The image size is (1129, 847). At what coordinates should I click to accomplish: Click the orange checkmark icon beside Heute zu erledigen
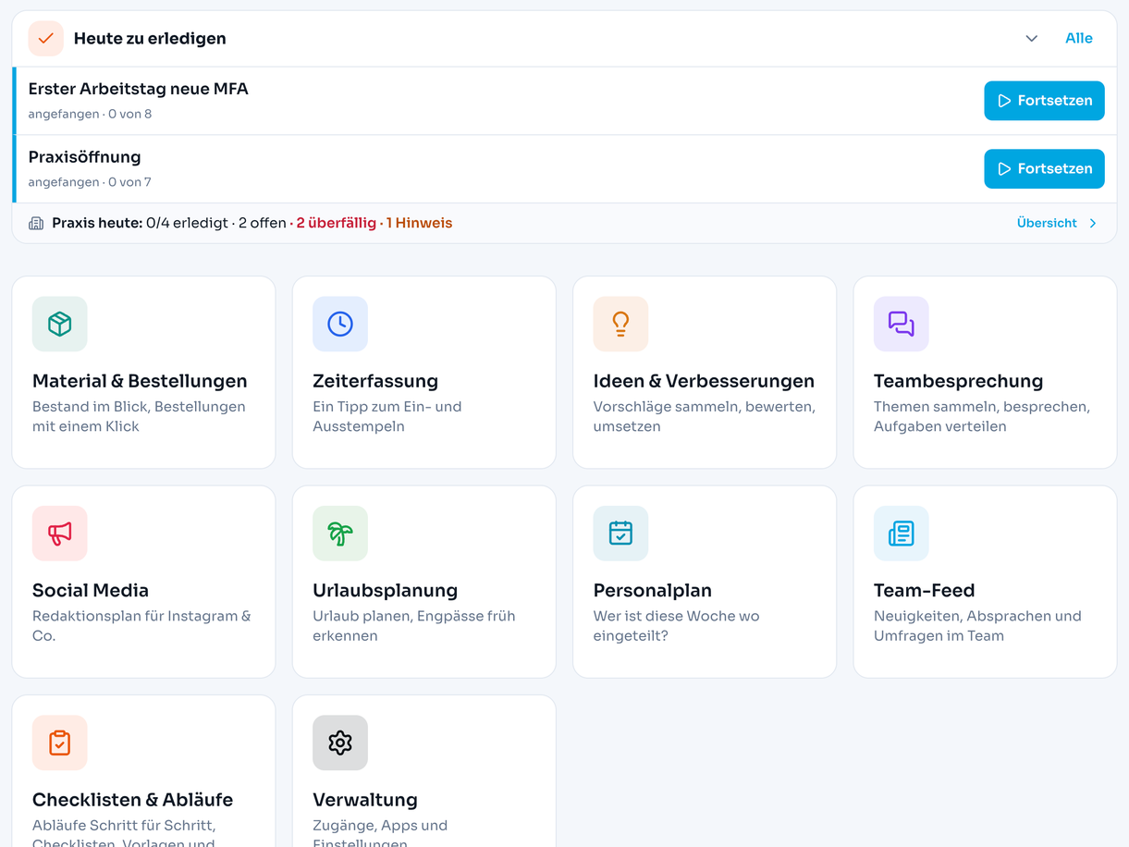click(x=45, y=39)
